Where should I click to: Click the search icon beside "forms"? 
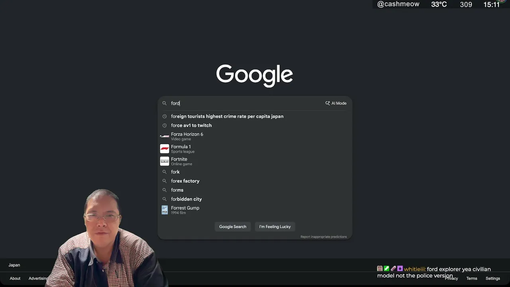[164, 190]
